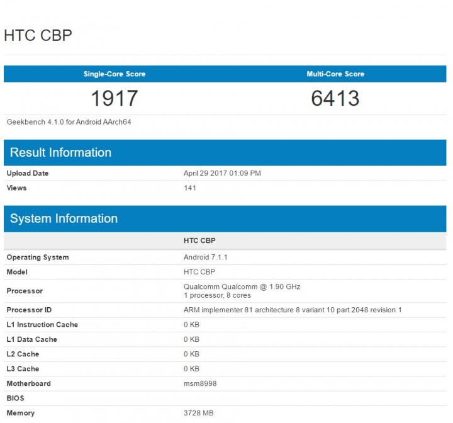Image resolution: width=453 pixels, height=423 pixels.
Task: Select the ARM implementer 81 architecture value
Action: pyautogui.click(x=293, y=310)
